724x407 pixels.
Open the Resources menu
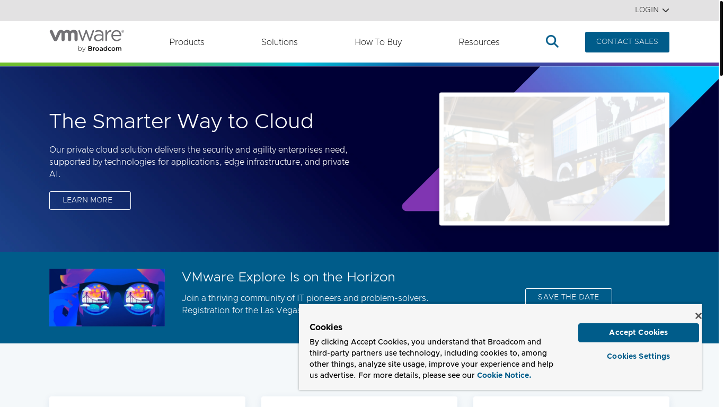tap(479, 42)
